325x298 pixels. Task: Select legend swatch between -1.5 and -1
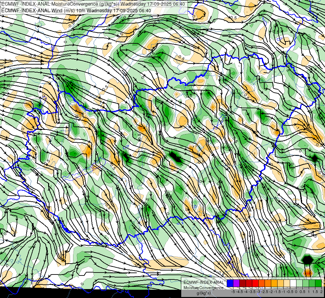tap(281, 283)
